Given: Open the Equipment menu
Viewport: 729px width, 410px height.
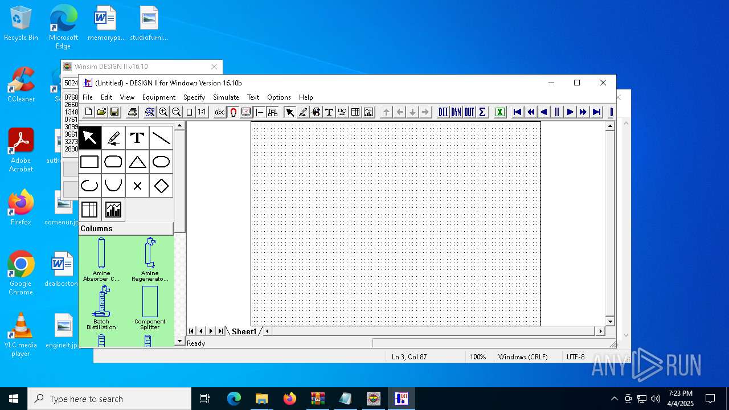Looking at the screenshot, I should point(159,97).
